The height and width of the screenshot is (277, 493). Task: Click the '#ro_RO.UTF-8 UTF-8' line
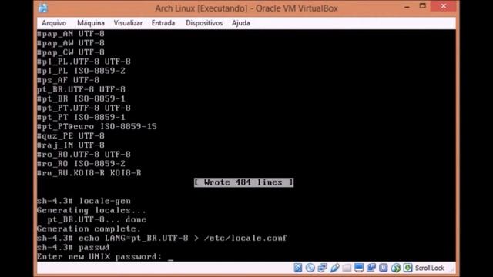pyautogui.click(x=84, y=155)
